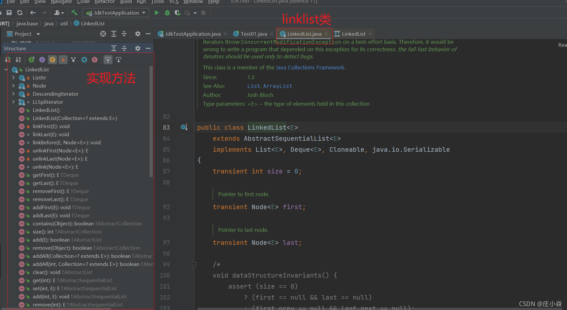Navigate back with the left arrow icon
The height and width of the screenshot is (310, 567).
point(33,13)
